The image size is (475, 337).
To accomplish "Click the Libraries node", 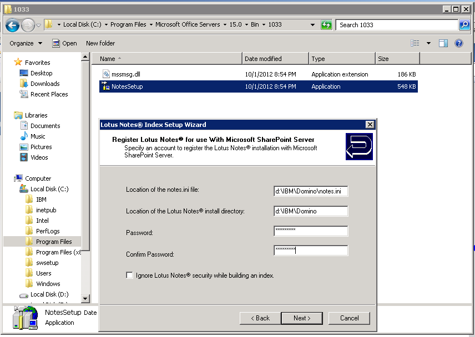I will (x=36, y=115).
